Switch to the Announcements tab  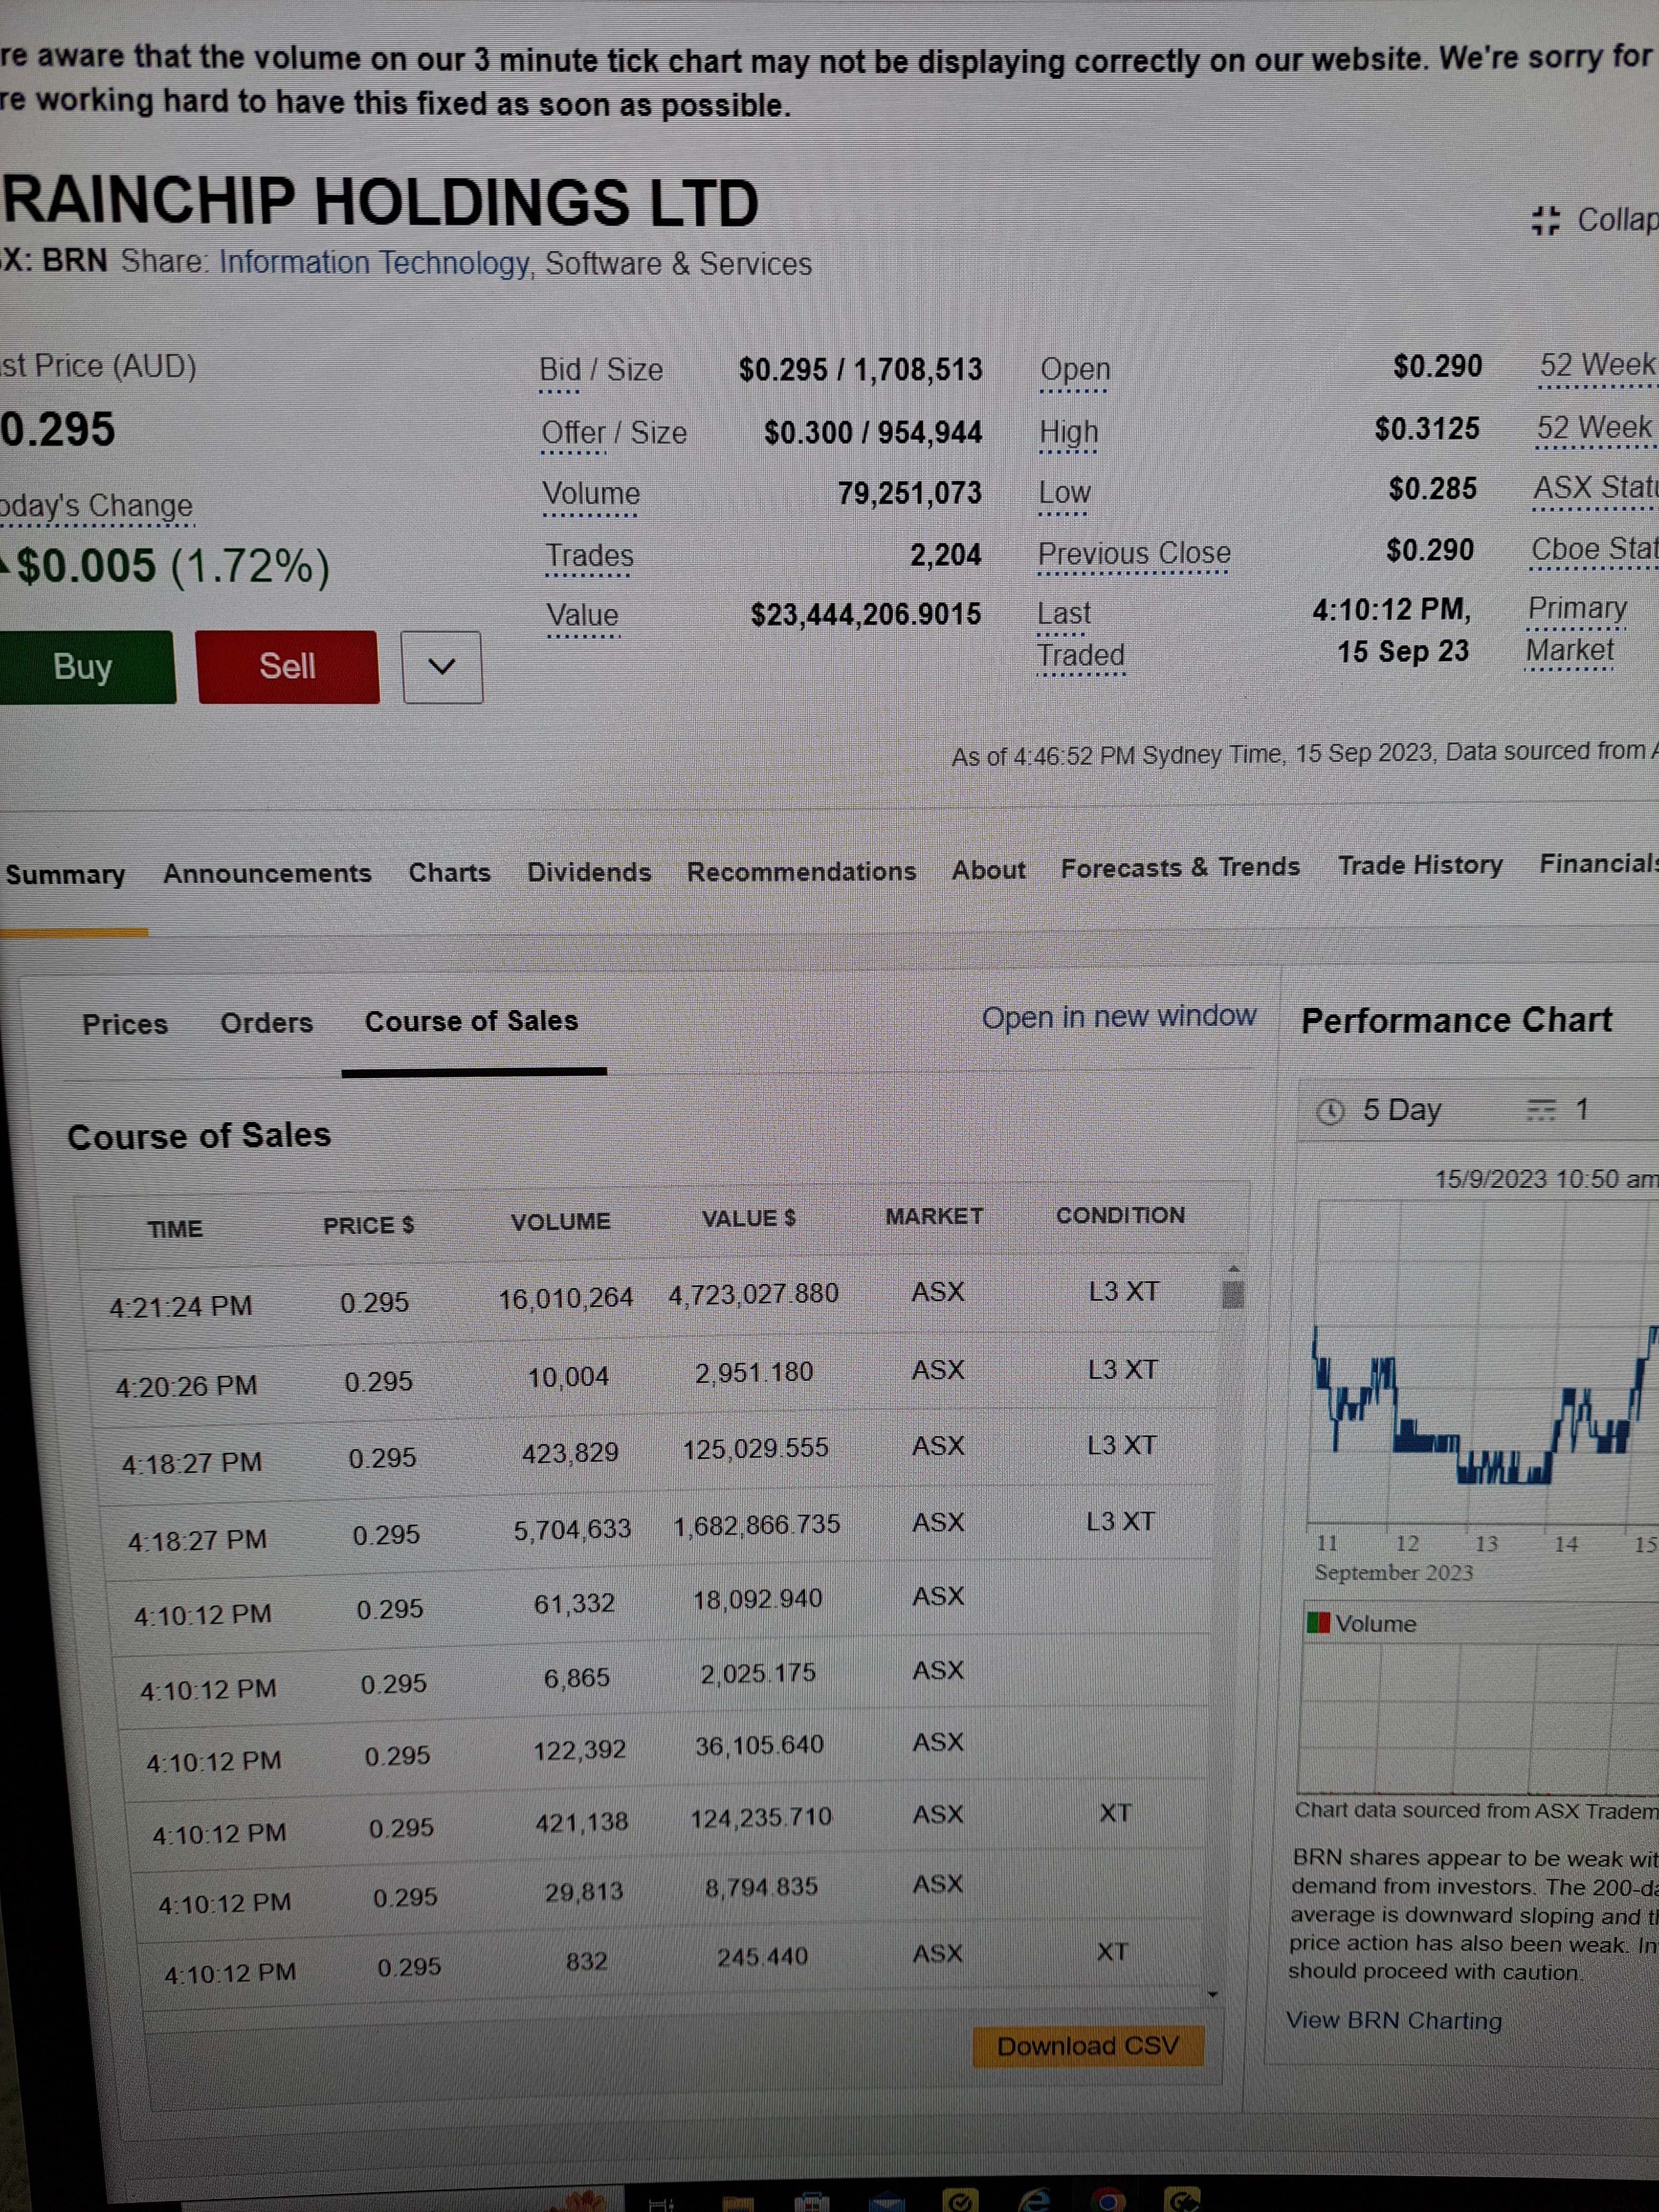[267, 874]
